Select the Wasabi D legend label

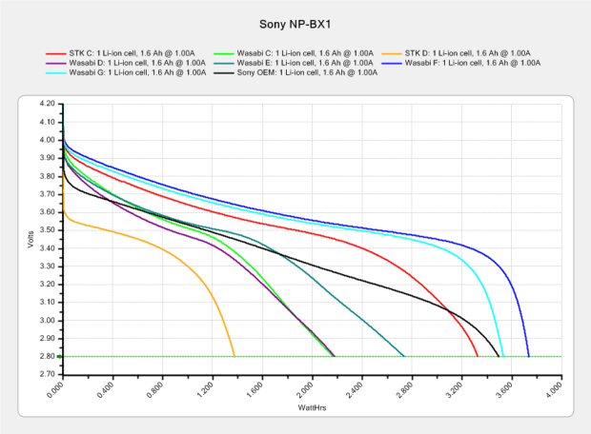137,63
